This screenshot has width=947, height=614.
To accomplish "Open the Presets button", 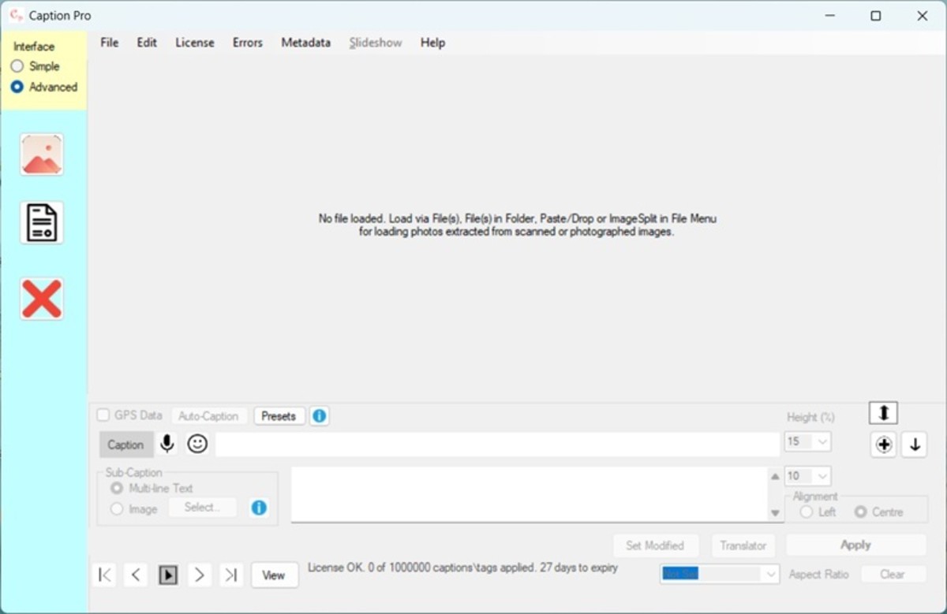I will pos(279,415).
